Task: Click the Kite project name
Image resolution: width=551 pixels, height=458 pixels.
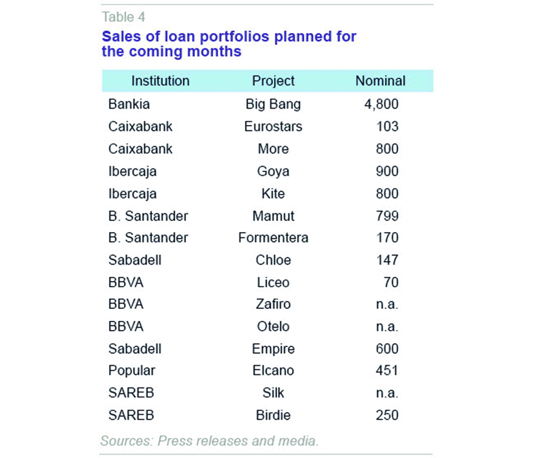Action: (x=273, y=193)
